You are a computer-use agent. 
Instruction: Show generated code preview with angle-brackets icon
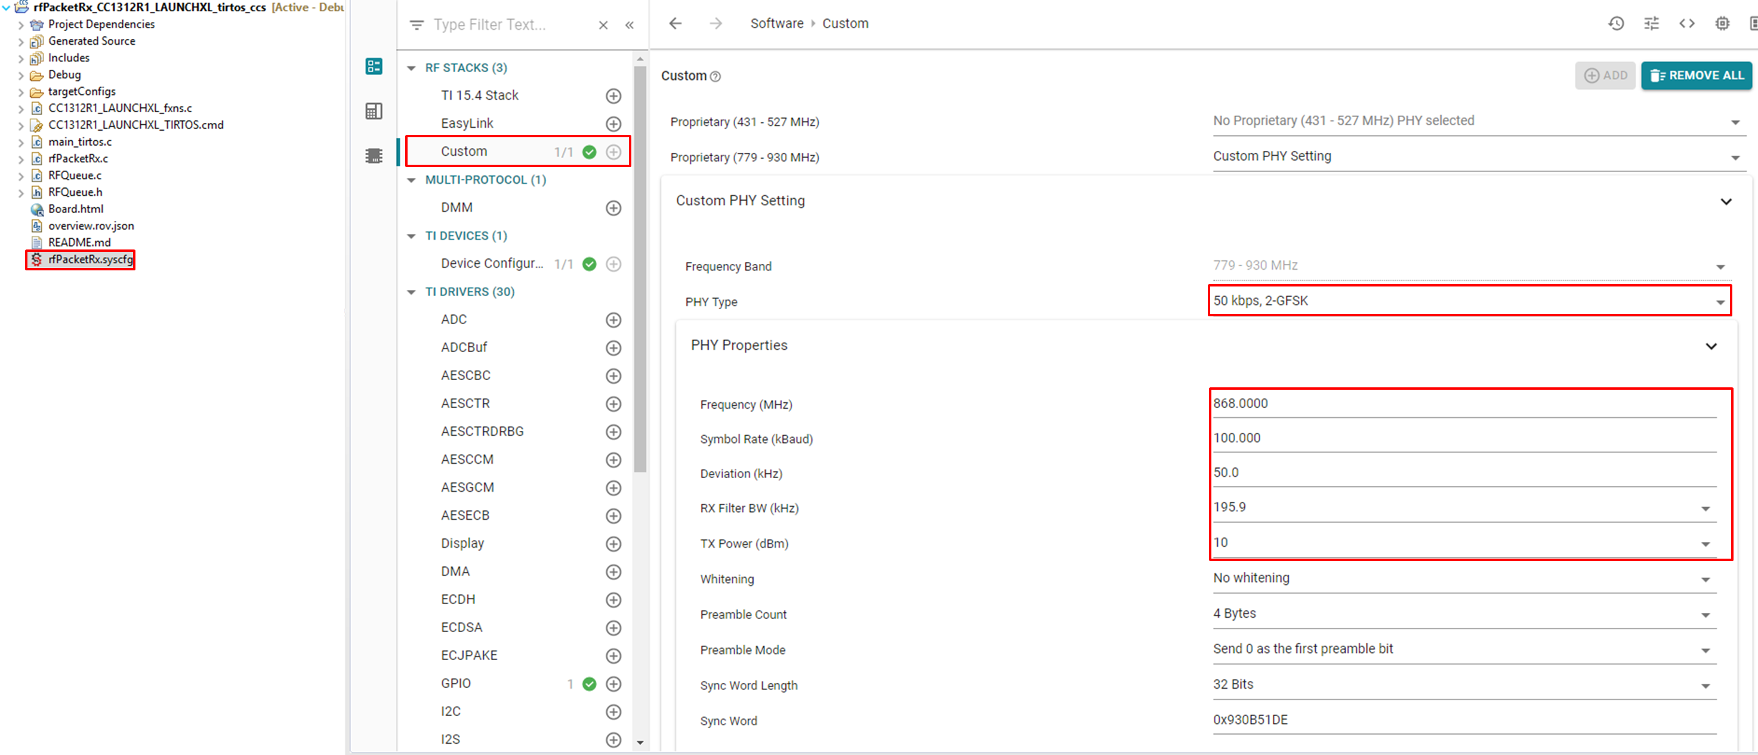[x=1686, y=23]
